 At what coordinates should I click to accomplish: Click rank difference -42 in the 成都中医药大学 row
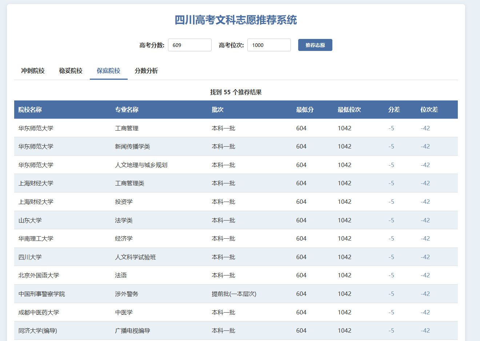425,312
